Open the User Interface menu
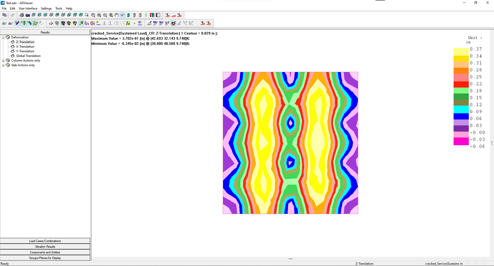Viewport: 494px width, 266px height. coord(28,9)
